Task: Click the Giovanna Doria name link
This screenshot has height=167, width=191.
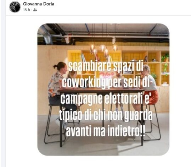Action: 39,4
